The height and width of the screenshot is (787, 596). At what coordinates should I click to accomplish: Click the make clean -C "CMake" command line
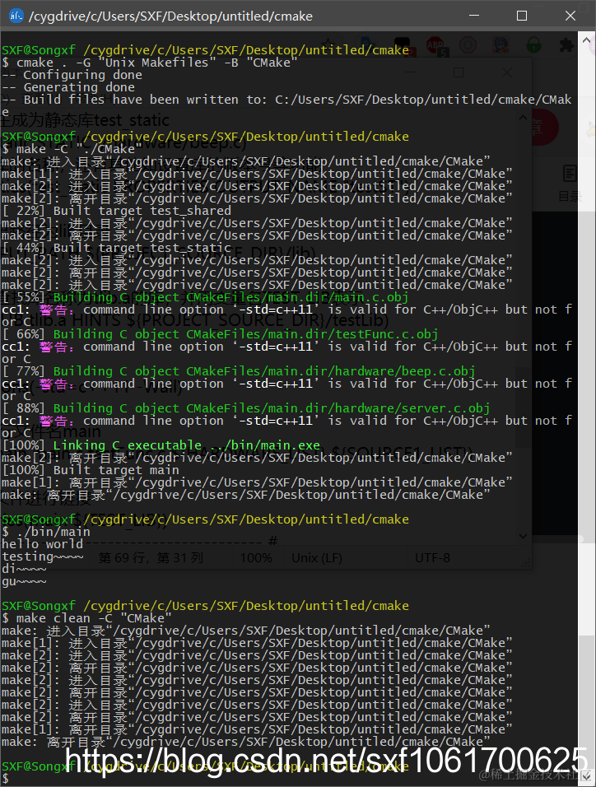click(87, 618)
